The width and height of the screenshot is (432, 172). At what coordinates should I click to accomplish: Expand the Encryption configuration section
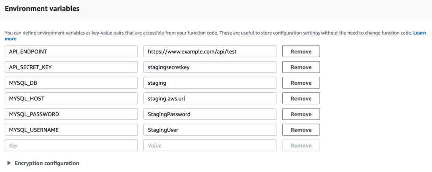46,163
